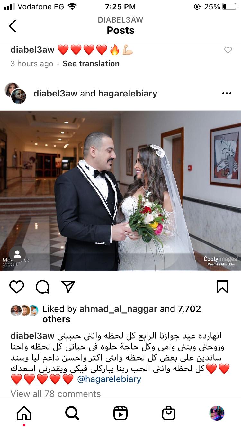Open Search tab in bottom bar
Viewport: 241px width, 429px height.
[x=72, y=413]
